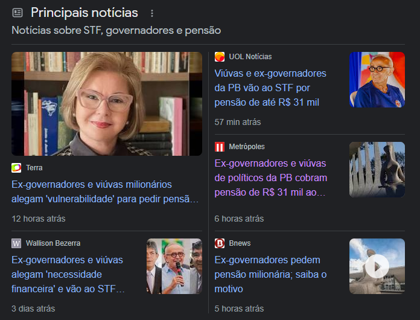Click the Metrópoles red logo icon

220,147
